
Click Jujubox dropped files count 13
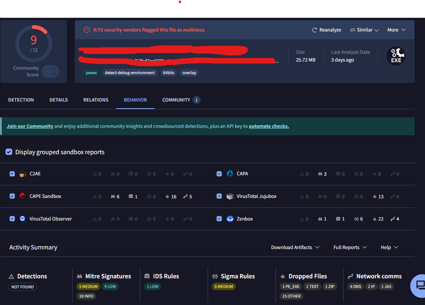[x=378, y=196]
